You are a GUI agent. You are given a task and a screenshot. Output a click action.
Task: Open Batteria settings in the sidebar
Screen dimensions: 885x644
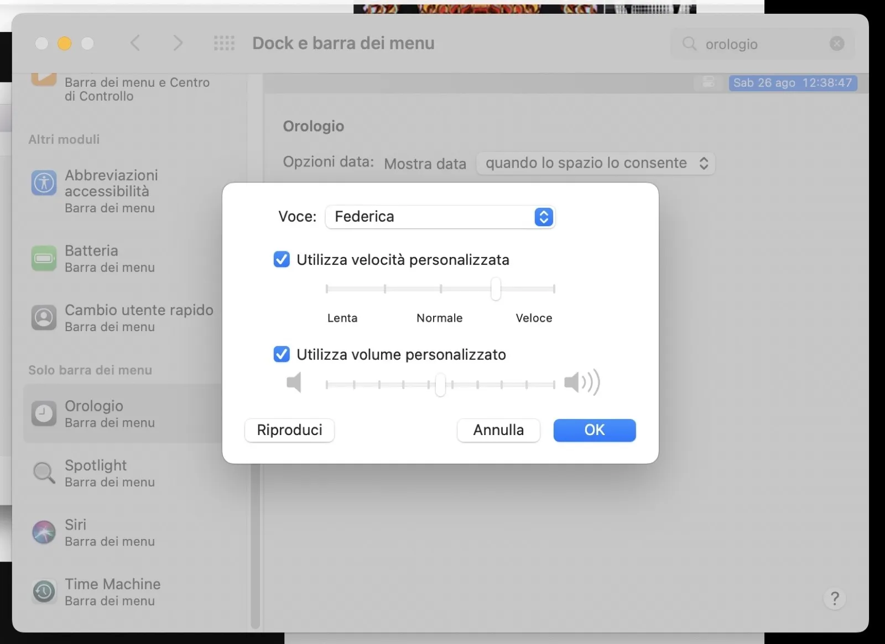[44, 258]
